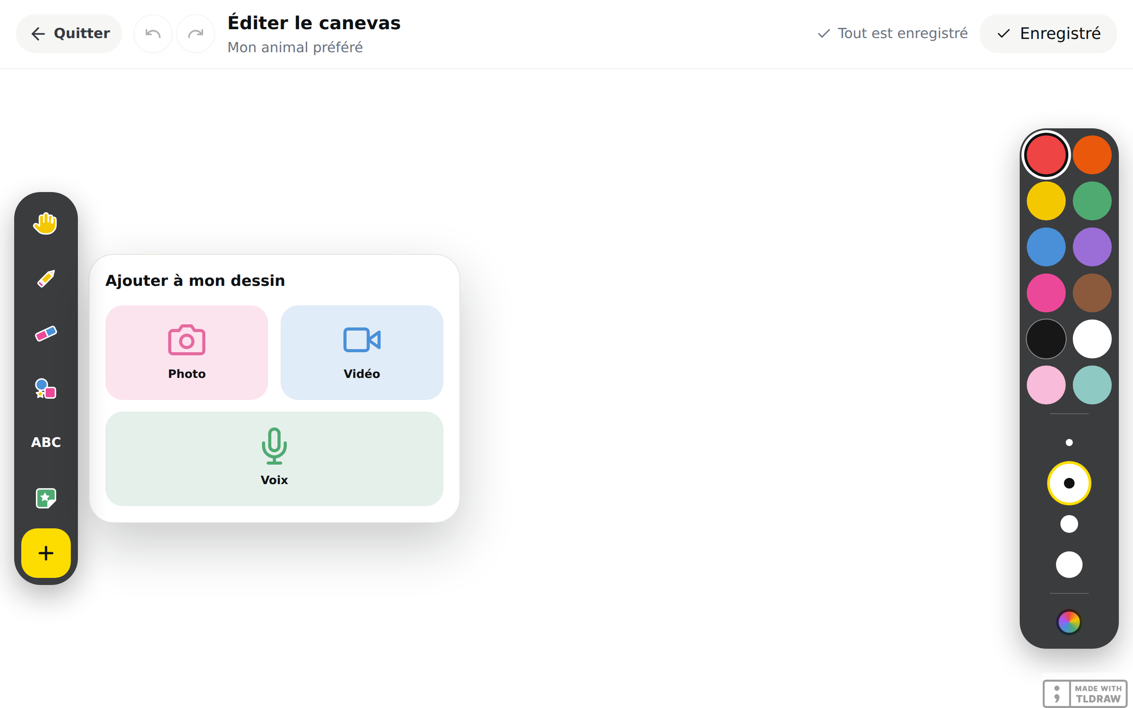This screenshot has height=708, width=1133.
Task: Pick the orange color swatch
Action: pos(1092,155)
